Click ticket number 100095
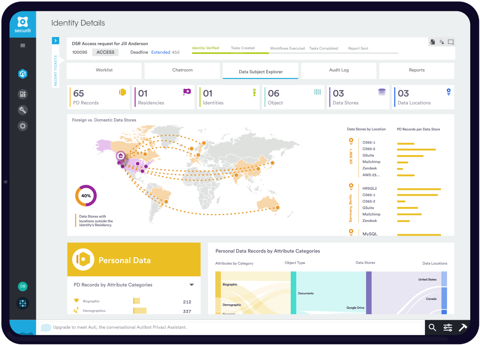This screenshot has height=345, width=480. coord(80,52)
